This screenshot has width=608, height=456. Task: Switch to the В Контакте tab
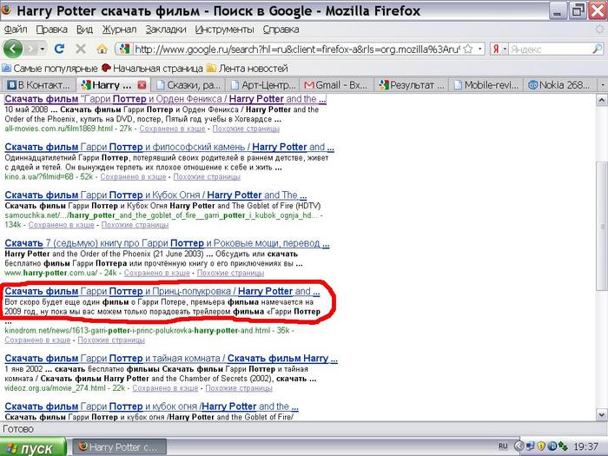point(39,85)
